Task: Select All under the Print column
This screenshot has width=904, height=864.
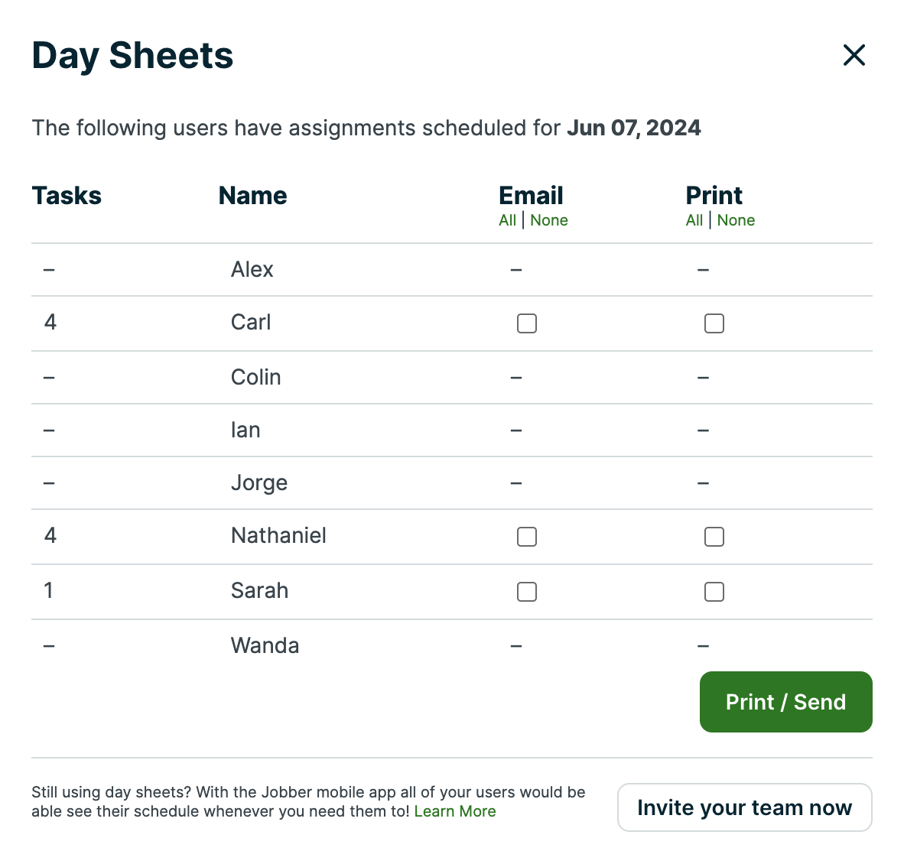Action: coord(694,220)
